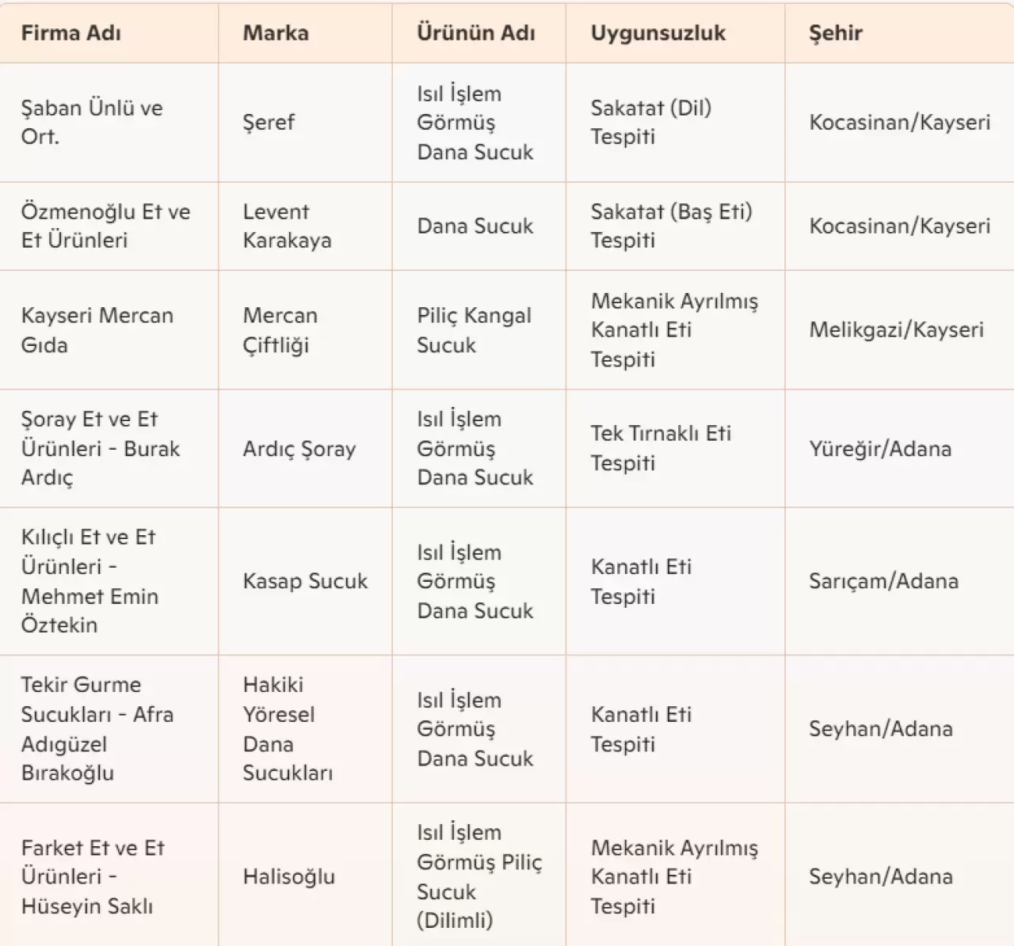The width and height of the screenshot is (1014, 946).
Task: Click the Tek Tırnaklı Eti Tespiti cell
Action: [x=661, y=448]
